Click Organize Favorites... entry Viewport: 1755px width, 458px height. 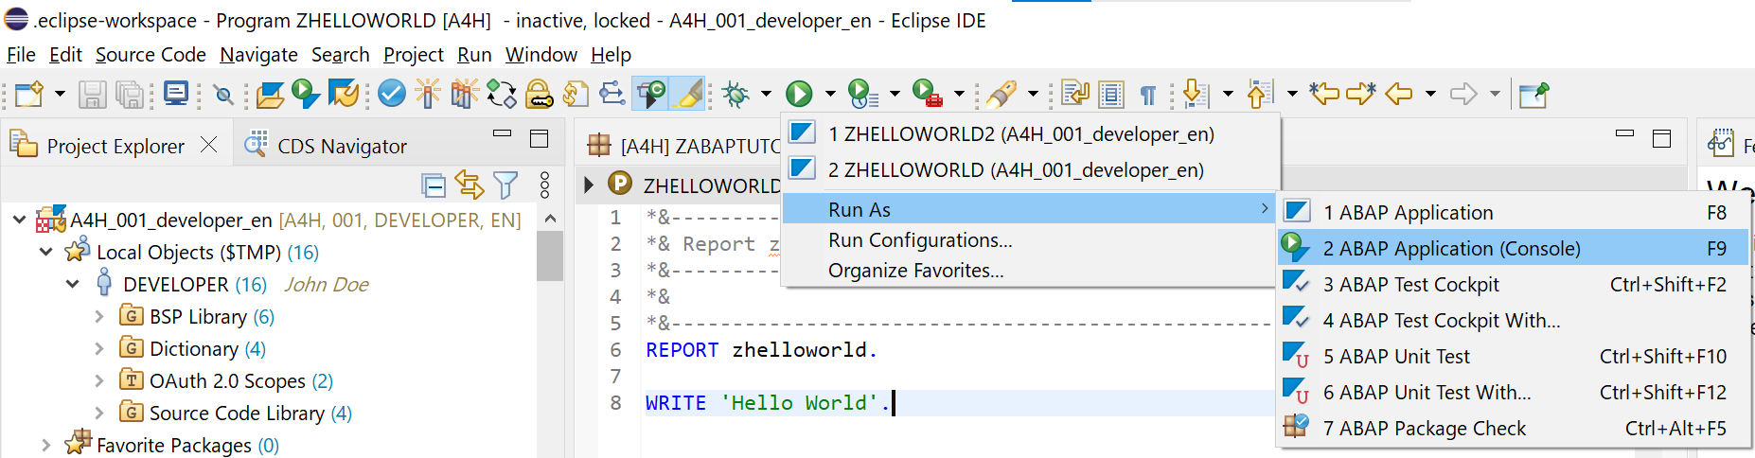pyautogui.click(x=1030, y=270)
